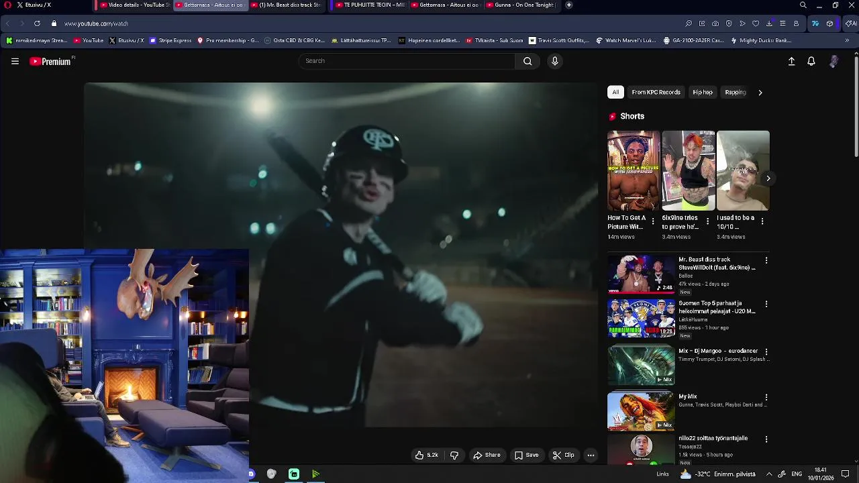The width and height of the screenshot is (859, 483).
Task: Open options menu for My Mix
Action: tap(766, 397)
